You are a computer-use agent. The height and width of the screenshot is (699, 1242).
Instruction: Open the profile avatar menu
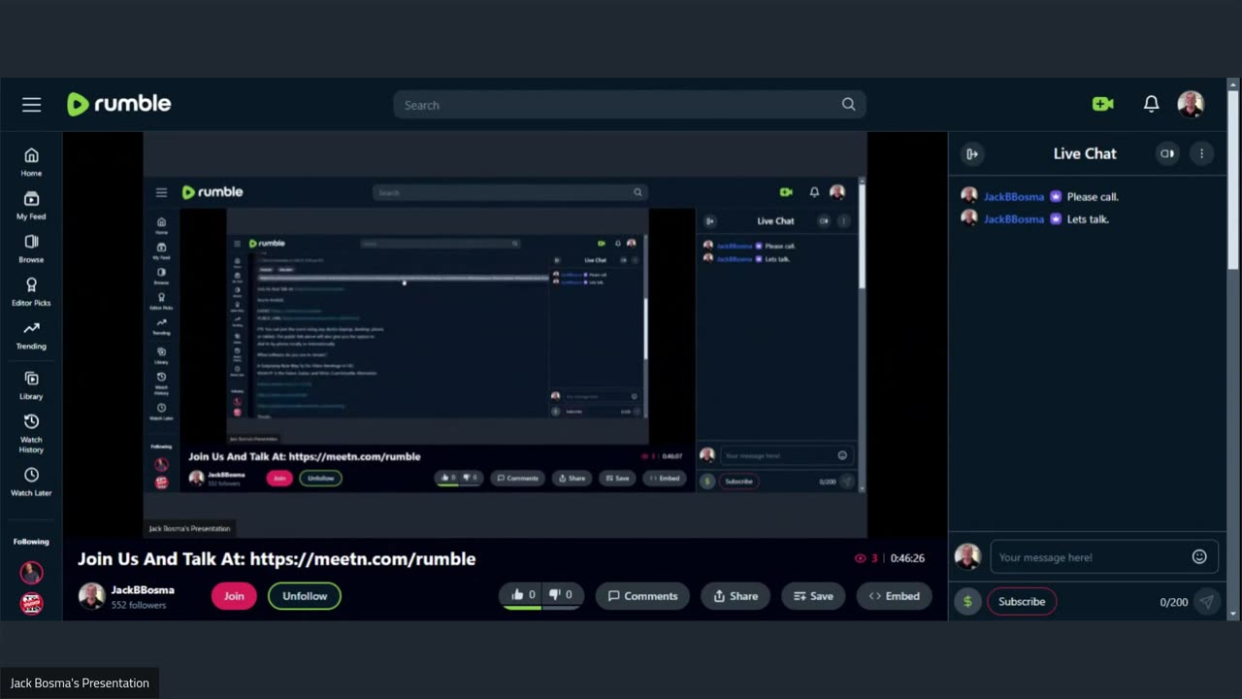[x=1191, y=104]
